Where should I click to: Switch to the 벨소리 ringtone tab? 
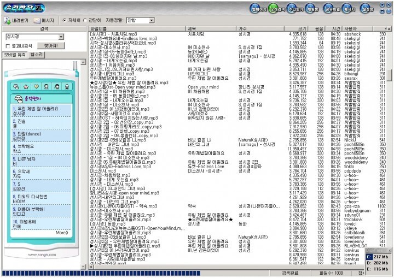[x=37, y=55]
